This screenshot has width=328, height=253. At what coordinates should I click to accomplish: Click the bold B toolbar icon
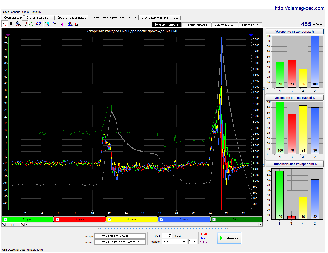tap(11, 24)
